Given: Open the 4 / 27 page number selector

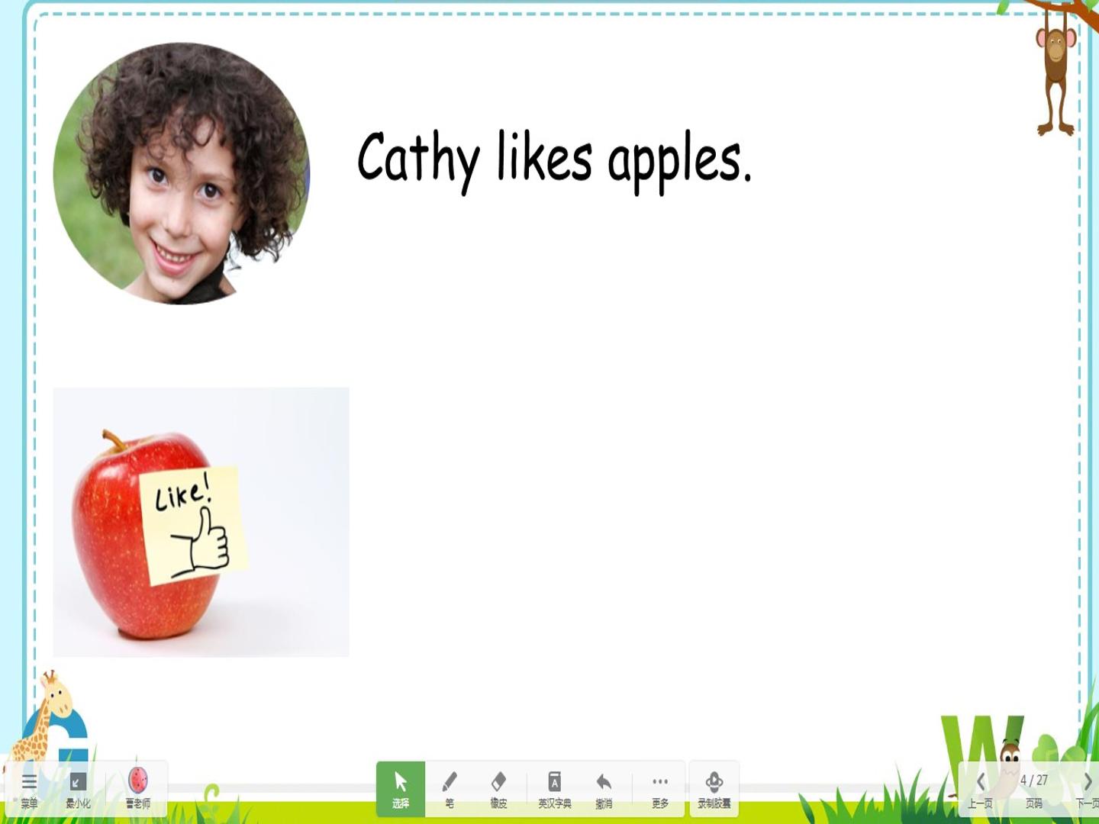Looking at the screenshot, I should pyautogui.click(x=1034, y=789).
